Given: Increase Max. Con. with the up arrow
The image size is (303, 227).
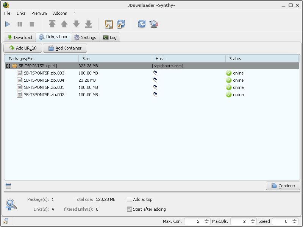Looking at the screenshot, I should 206,220.
